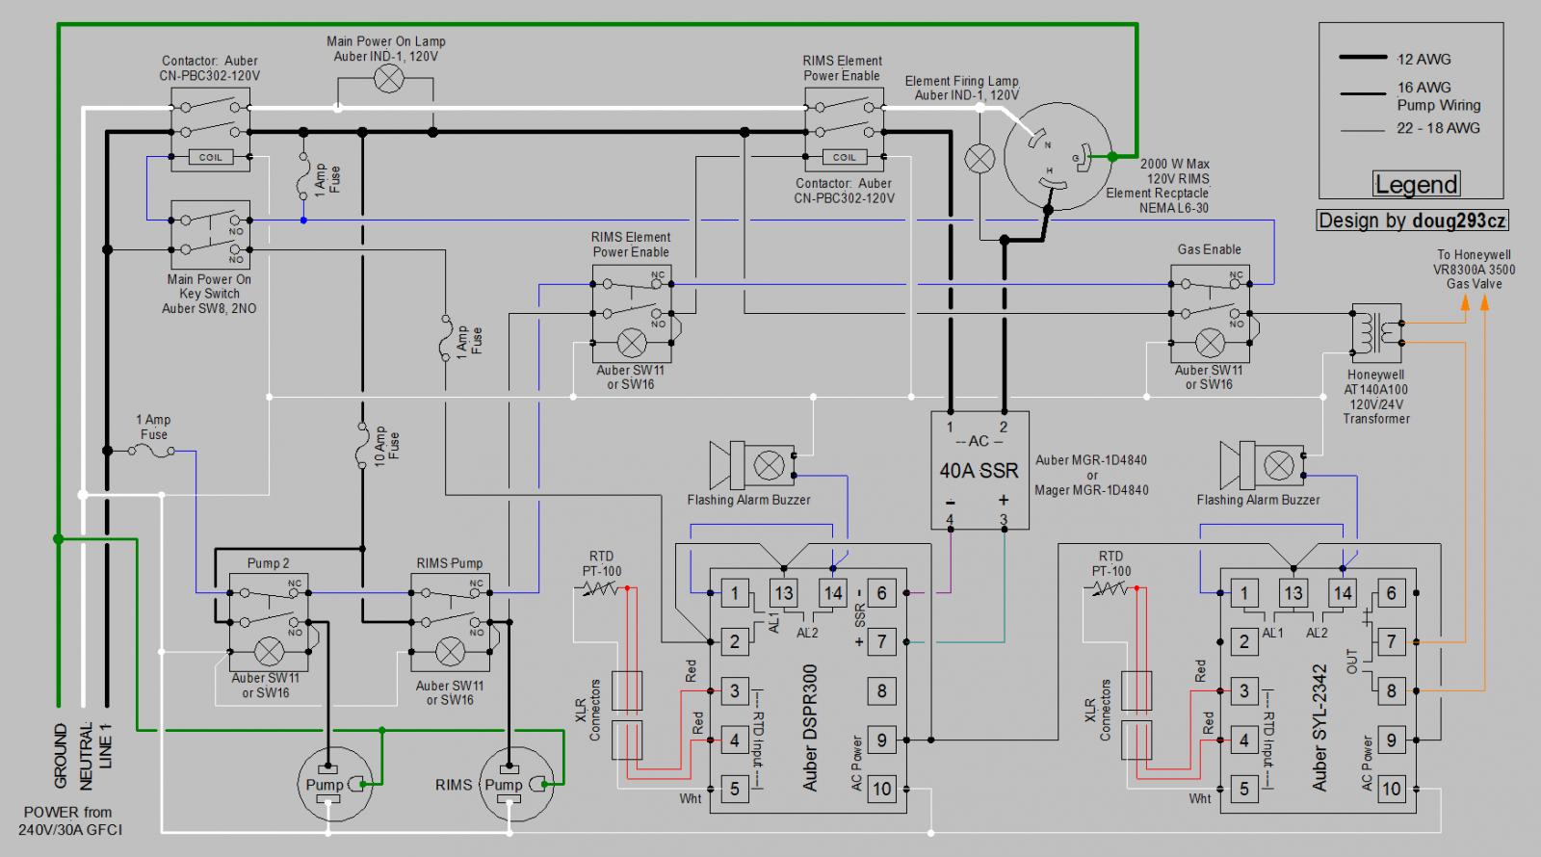Click terminal 13 on Auber SYL-2342
Image resolution: width=1541 pixels, height=857 pixels.
pyautogui.click(x=1293, y=593)
